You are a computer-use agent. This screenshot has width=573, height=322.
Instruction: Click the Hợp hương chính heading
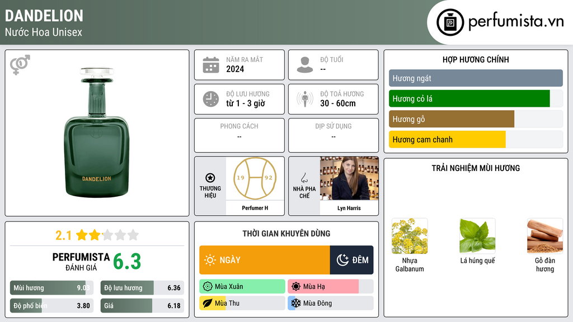pyautogui.click(x=476, y=59)
